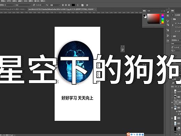Viewport: 181px width, 136px height.
Task: Center text alignment in options bar
Action: point(66,5)
